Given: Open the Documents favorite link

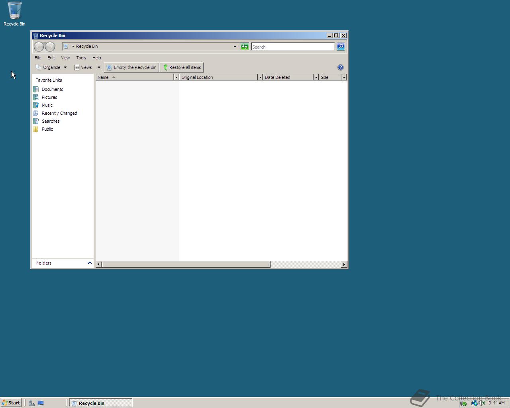Looking at the screenshot, I should (52, 89).
